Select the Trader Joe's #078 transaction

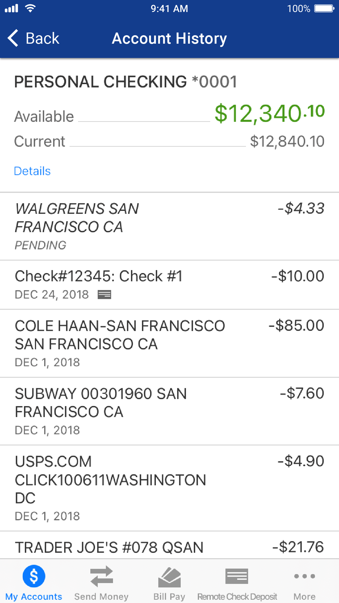tap(169, 547)
